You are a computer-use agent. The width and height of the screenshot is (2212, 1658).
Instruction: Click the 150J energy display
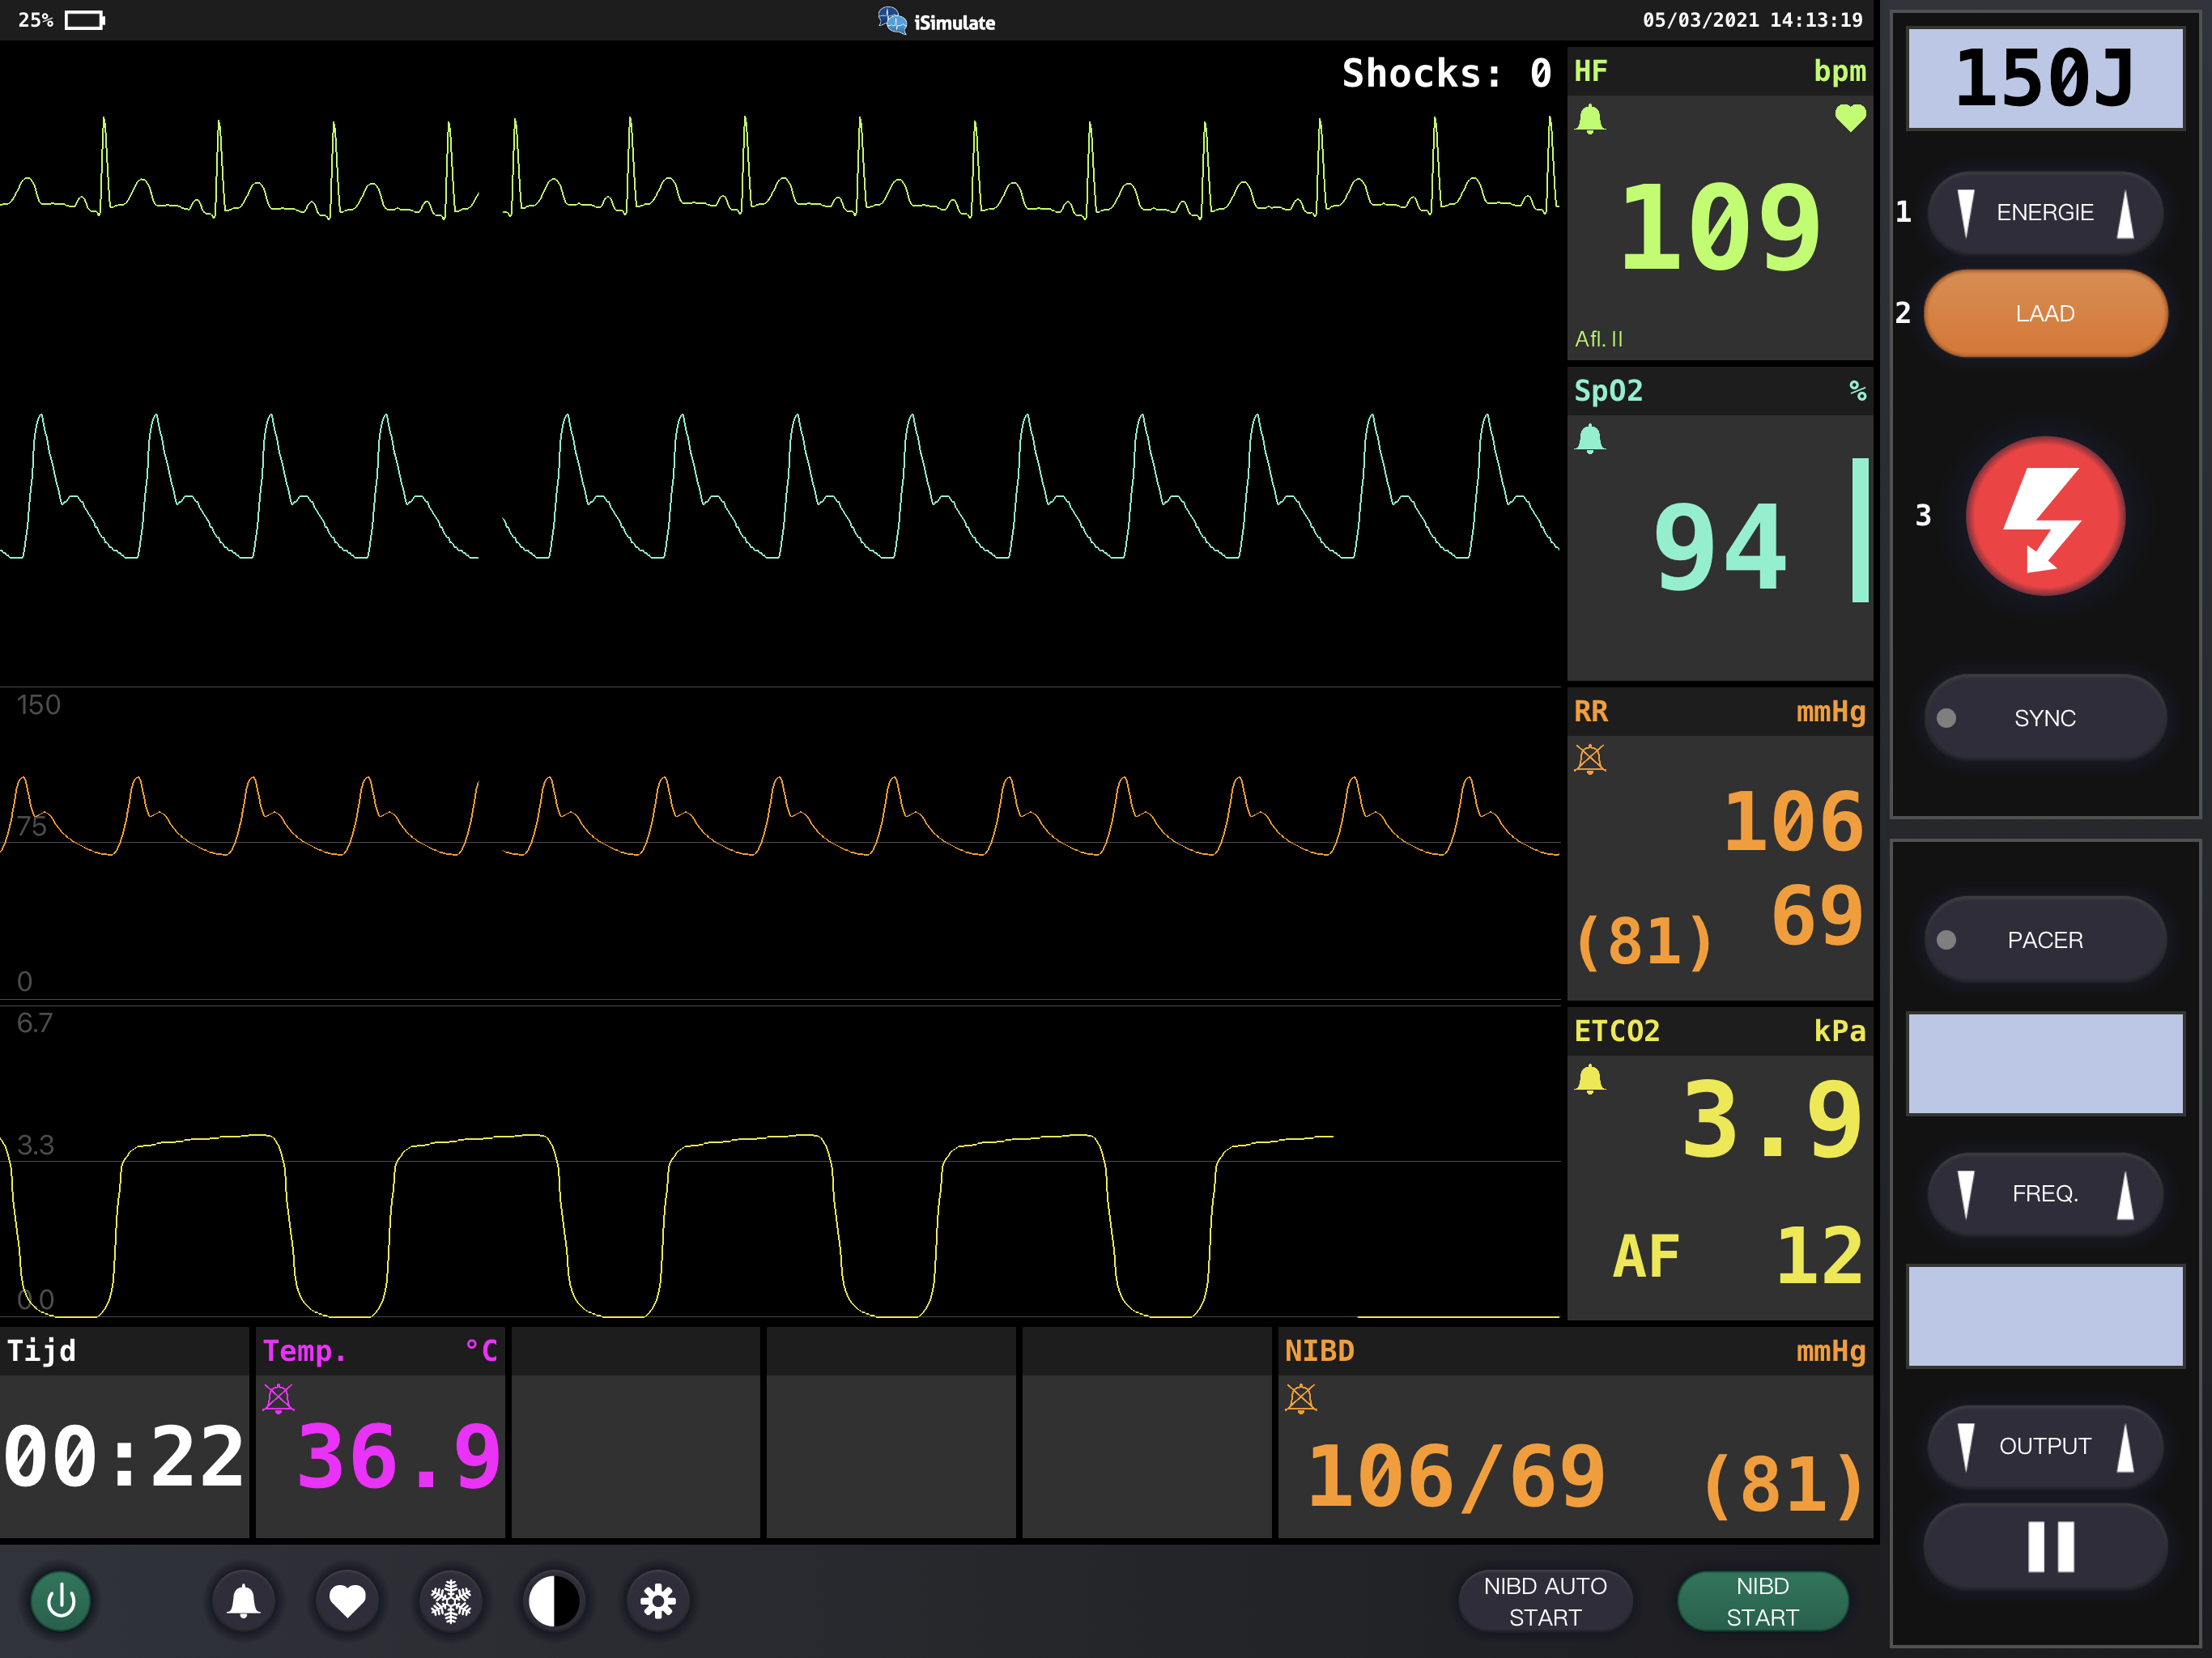[2044, 80]
